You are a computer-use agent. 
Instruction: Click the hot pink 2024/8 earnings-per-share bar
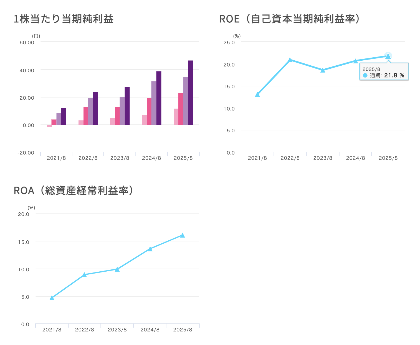[x=149, y=111]
